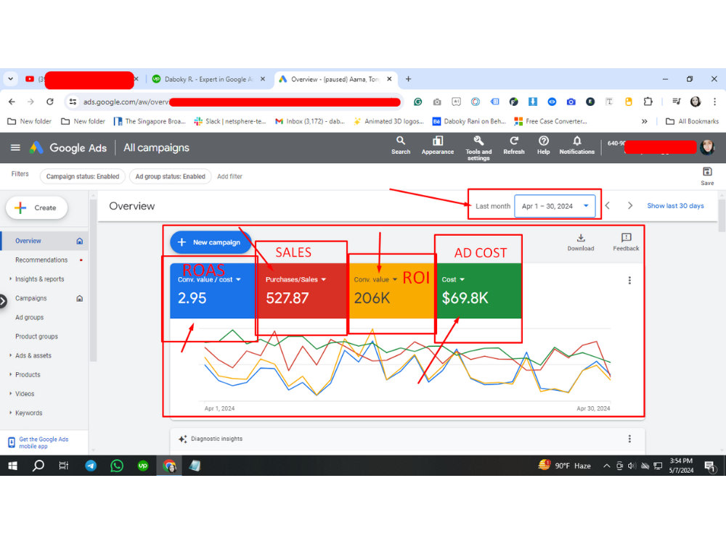726x544 pixels.
Task: Select the blue Conv. value / cost card
Action: [x=212, y=291]
